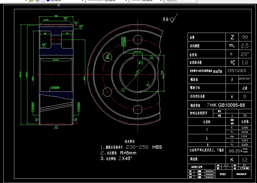Select tolerance value "0.050" for Fr
This screenshot has height=183, width=257.
coord(245,128)
